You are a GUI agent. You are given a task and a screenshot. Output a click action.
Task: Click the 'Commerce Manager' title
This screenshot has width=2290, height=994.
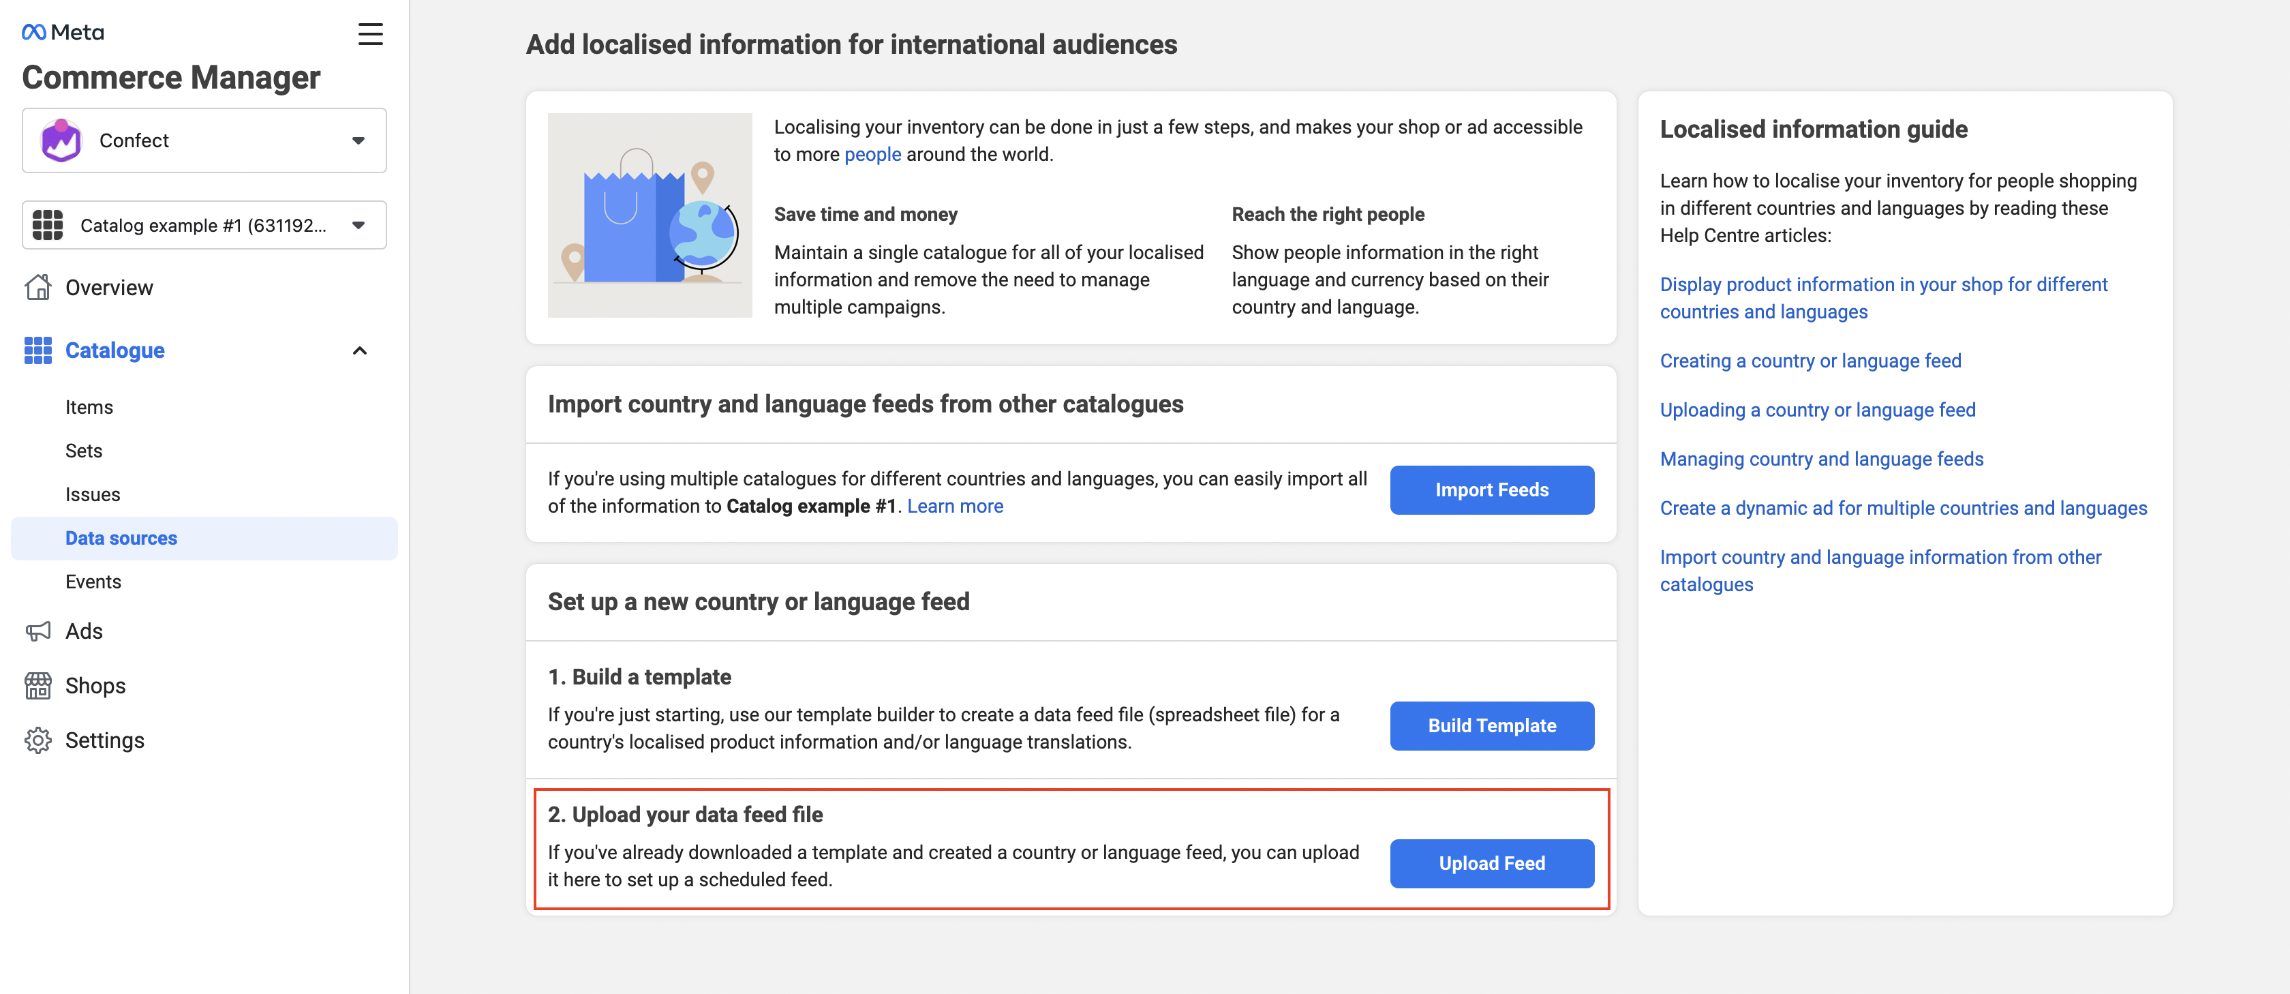(170, 77)
